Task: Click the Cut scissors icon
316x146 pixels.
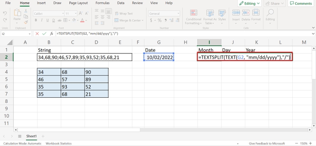Action: pos(26,11)
